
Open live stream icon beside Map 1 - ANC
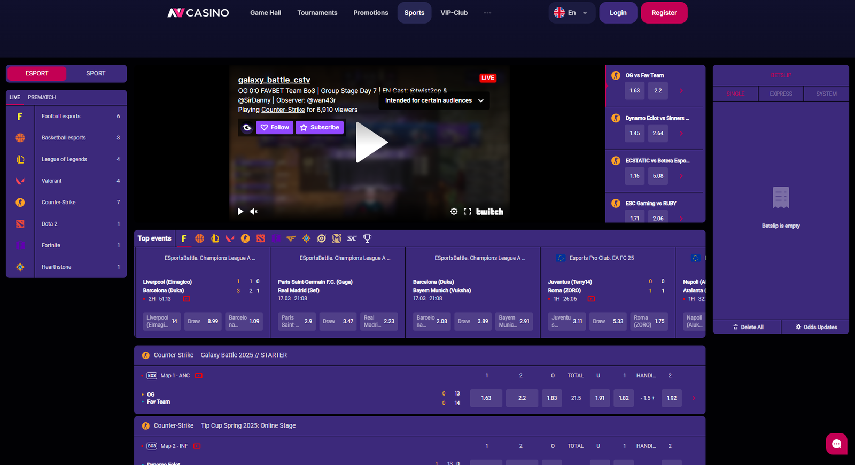[x=199, y=376]
